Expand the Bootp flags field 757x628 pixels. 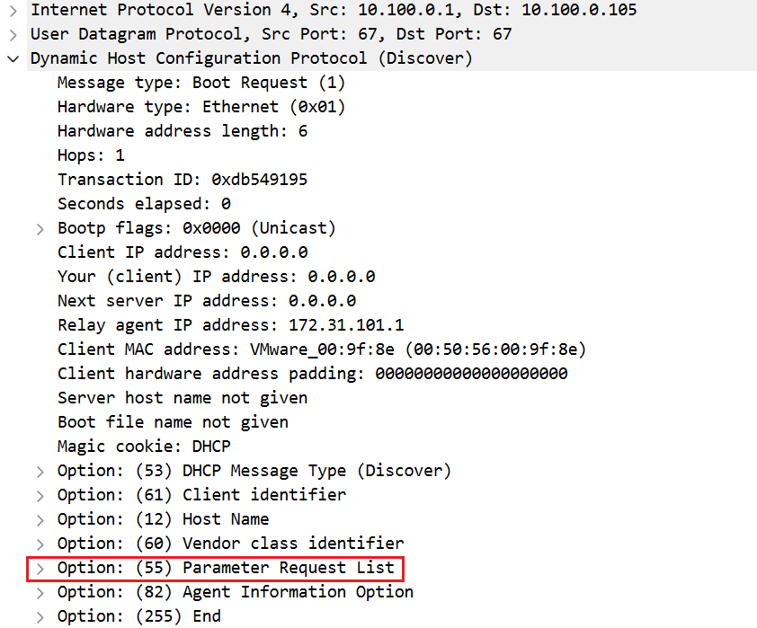coord(40,228)
